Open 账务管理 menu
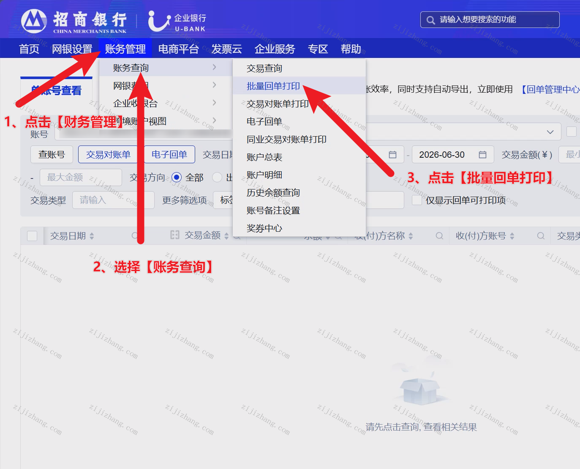 click(125, 49)
